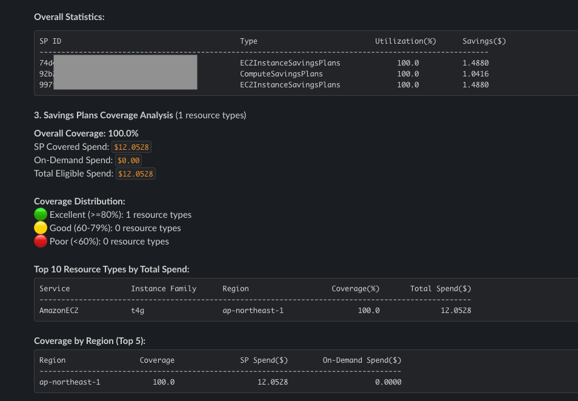Click the Instance Family column header

click(x=164, y=289)
